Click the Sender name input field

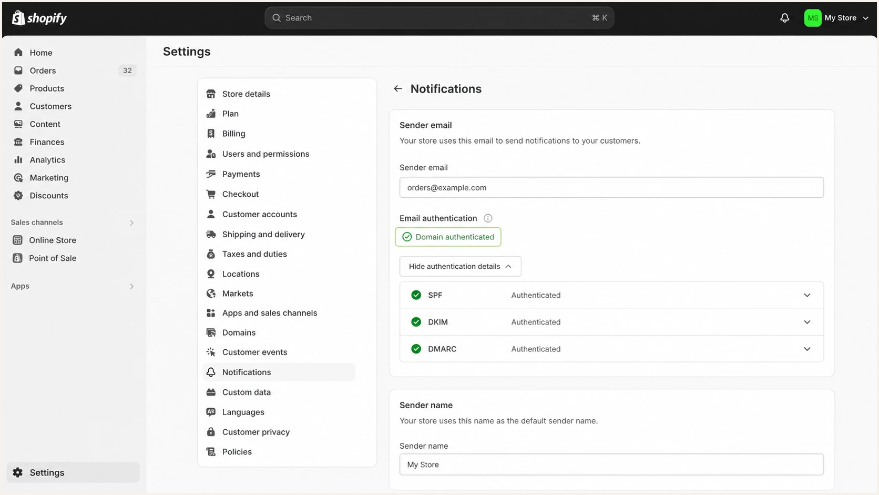[611, 464]
